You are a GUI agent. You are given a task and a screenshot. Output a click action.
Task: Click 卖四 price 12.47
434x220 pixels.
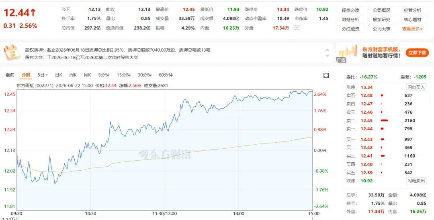(366, 104)
